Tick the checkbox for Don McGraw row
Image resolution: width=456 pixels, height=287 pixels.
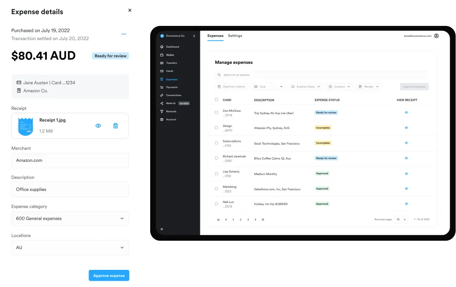click(x=216, y=112)
